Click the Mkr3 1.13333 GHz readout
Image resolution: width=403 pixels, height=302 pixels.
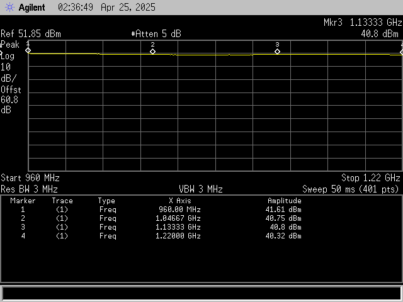tap(362, 23)
